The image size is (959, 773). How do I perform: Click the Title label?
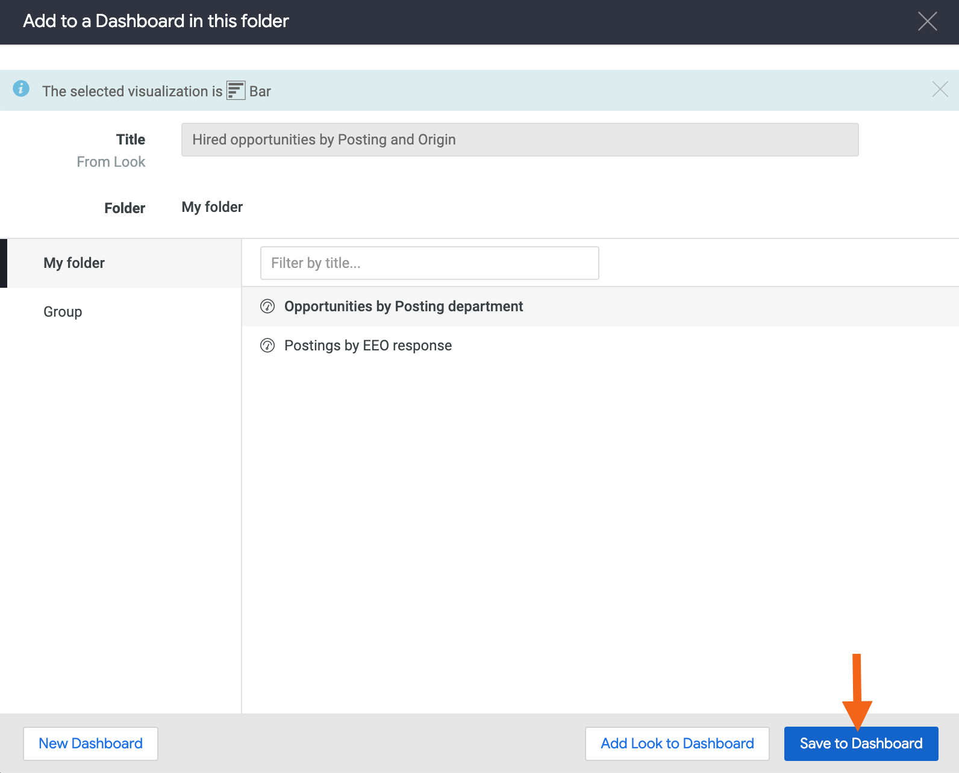point(131,140)
